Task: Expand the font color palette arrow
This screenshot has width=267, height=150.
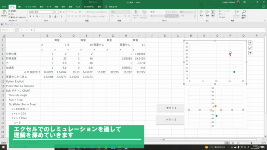Action: 58,17
